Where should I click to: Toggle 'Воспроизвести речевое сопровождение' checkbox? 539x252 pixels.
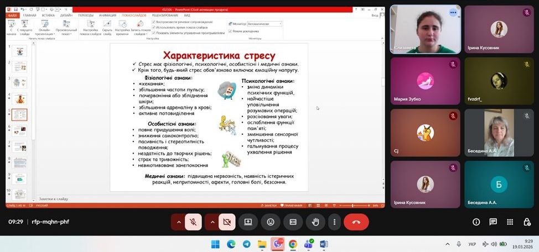click(x=153, y=22)
